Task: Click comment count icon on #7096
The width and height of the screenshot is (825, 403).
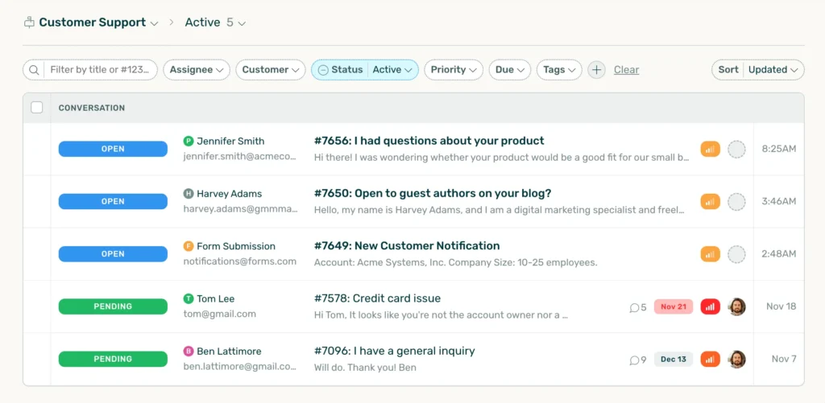Action: click(x=635, y=360)
